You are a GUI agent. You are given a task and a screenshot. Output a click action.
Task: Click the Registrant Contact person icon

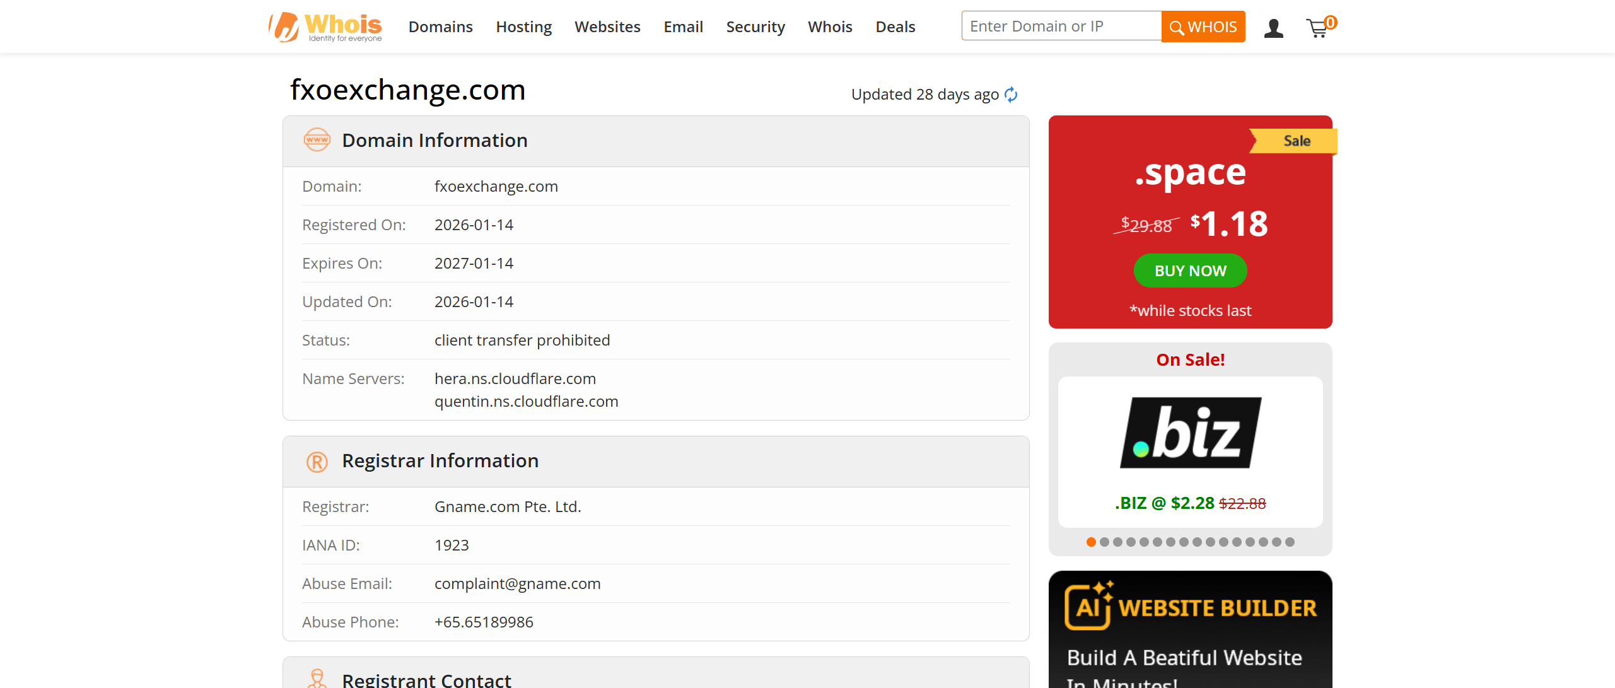317,678
